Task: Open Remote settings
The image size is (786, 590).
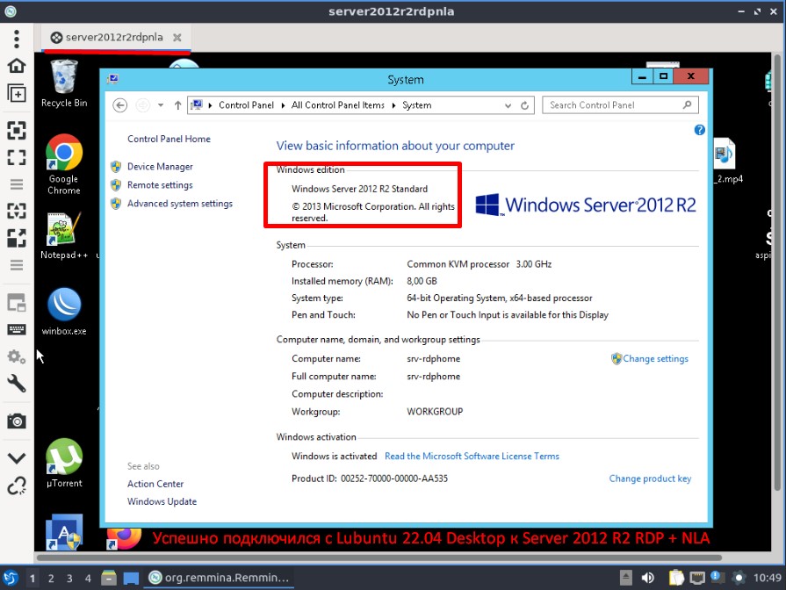Action: click(160, 185)
